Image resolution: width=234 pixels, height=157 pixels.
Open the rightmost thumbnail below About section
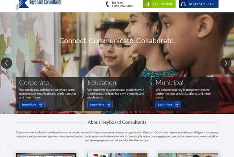pos(188,155)
